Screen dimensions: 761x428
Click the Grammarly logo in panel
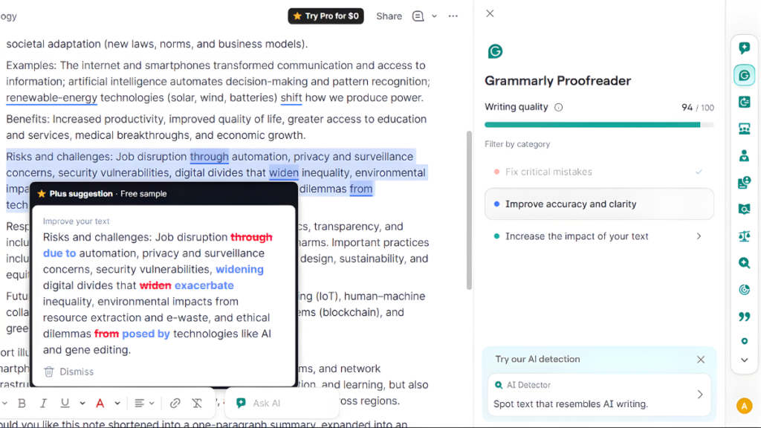click(495, 51)
